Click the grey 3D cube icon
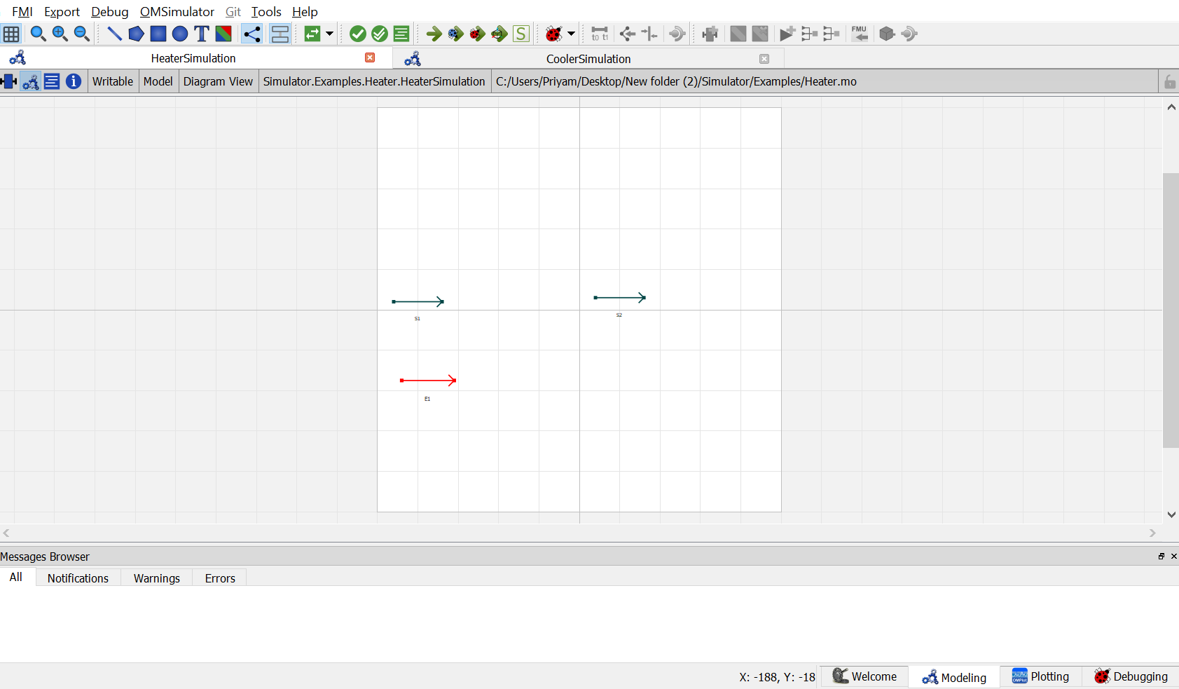This screenshot has width=1179, height=689. (887, 34)
